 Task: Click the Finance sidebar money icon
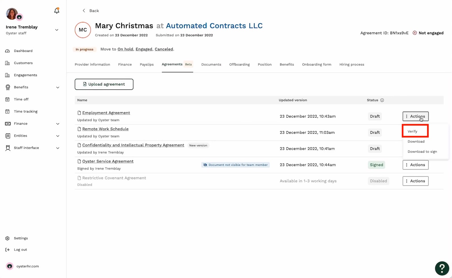click(8, 124)
